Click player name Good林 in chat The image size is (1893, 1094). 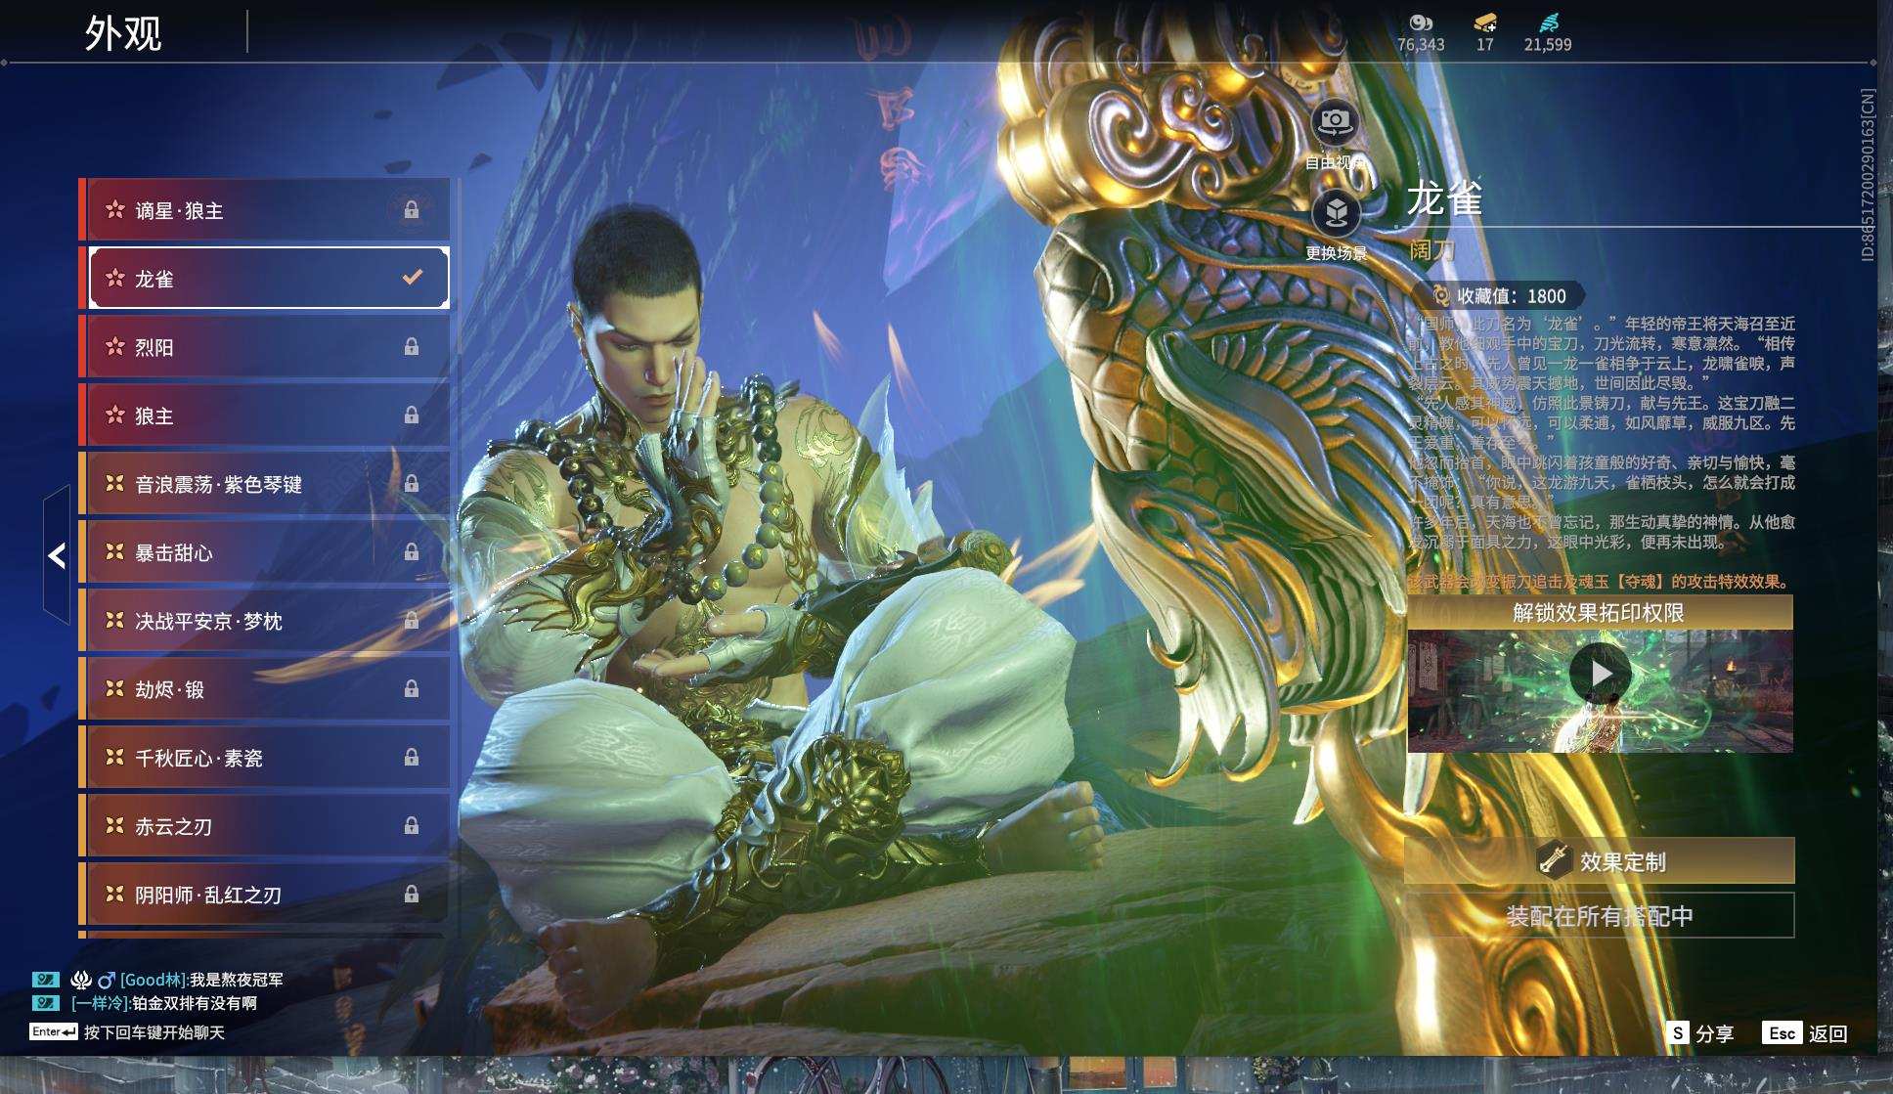click(153, 980)
